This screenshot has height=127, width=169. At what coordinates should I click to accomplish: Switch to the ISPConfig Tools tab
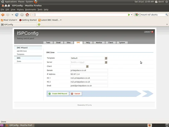(48, 42)
